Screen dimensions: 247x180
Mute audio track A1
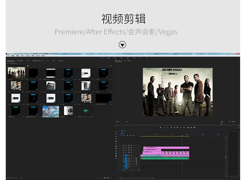tap(131, 158)
